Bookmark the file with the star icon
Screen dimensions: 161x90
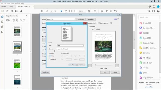coord(7,11)
